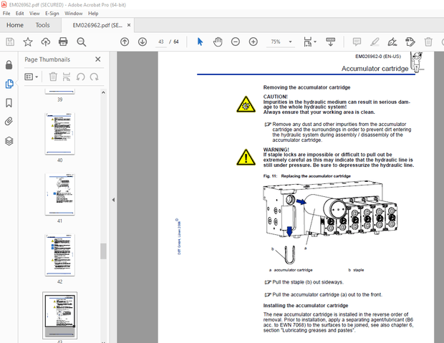The width and height of the screenshot is (444, 343).
Task: Rotate page clockwise in thumbnails panel
Action: (x=94, y=77)
